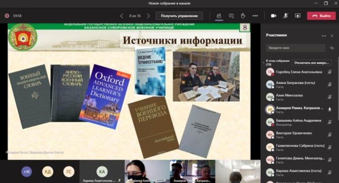The image size is (339, 183).
Task: Toggle the participants panel icon
Action: pyautogui.click(x=219, y=16)
